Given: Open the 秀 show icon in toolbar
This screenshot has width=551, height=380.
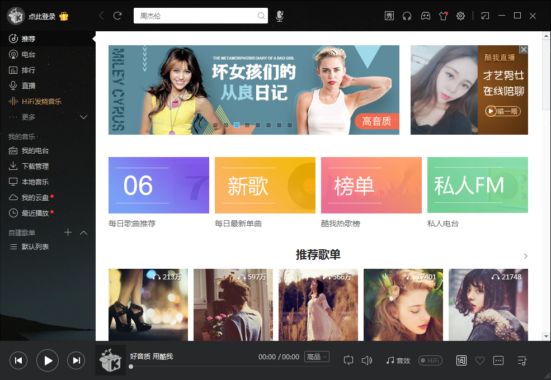Looking at the screenshot, I should (x=389, y=16).
